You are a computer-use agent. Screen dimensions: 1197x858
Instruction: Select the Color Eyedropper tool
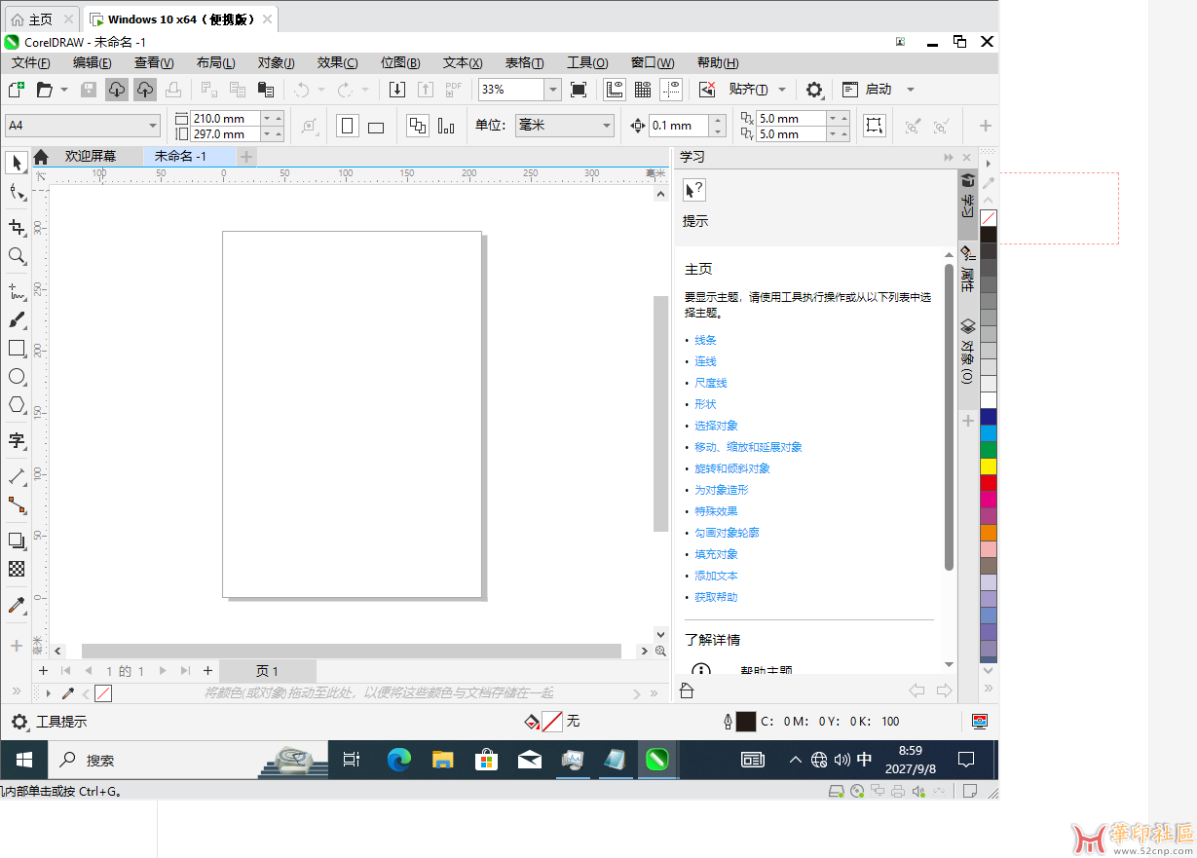tap(17, 605)
